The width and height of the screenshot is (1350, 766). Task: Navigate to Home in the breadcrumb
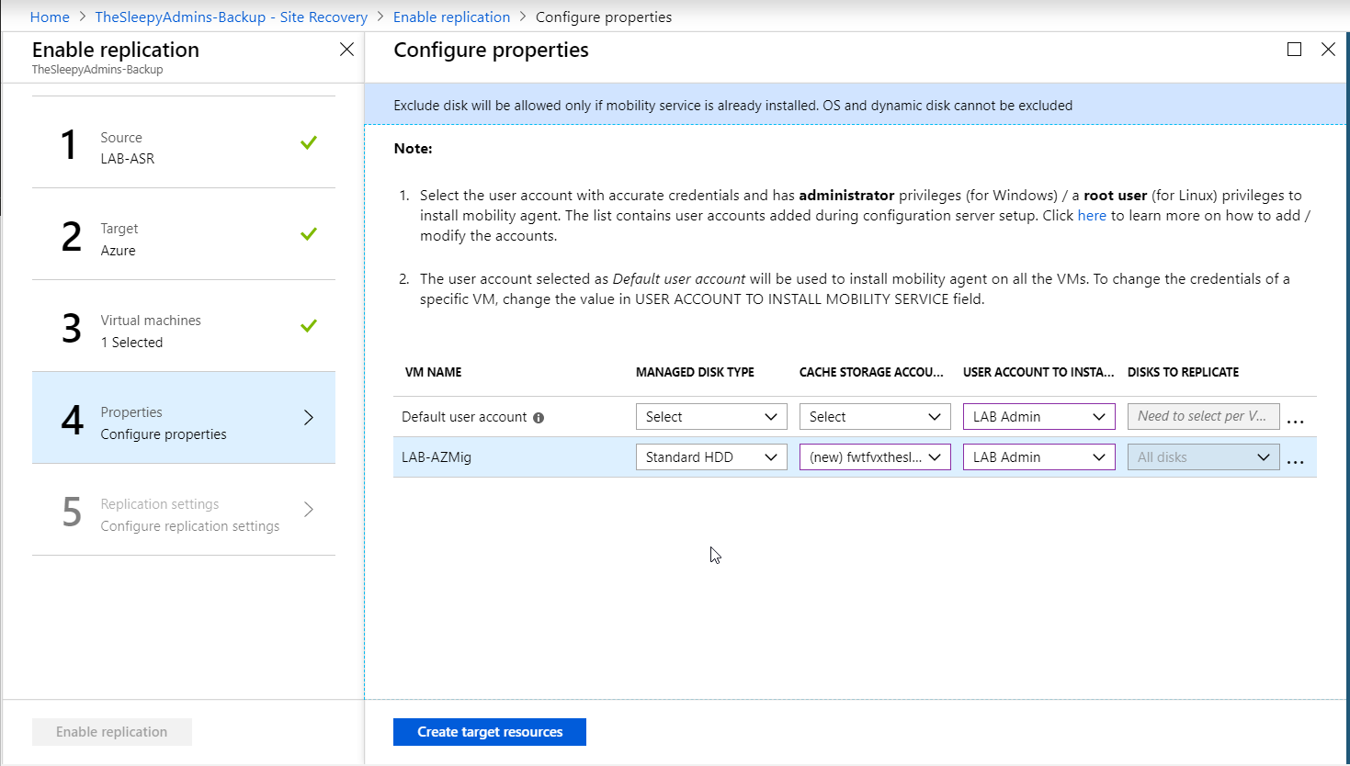point(50,17)
